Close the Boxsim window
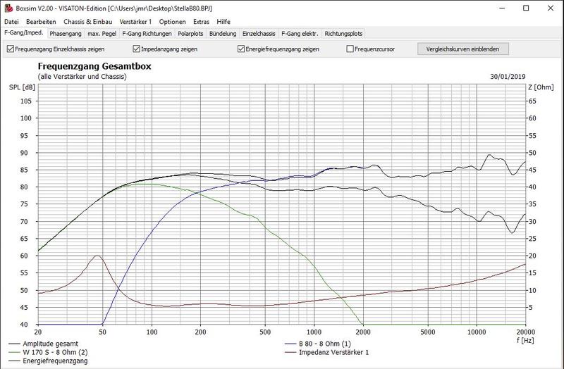Image resolution: width=564 pixels, height=369 pixels. tap(551, 8)
